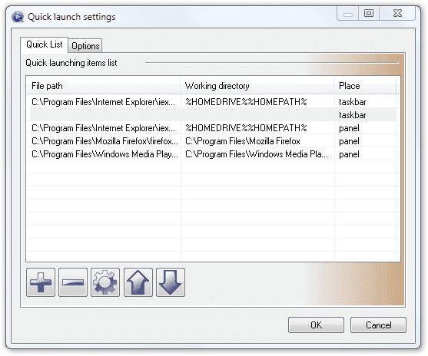The height and width of the screenshot is (356, 428).
Task: Click %HOMEDRIVE%%HOMEPATH% in the panel row
Action: tap(246, 128)
